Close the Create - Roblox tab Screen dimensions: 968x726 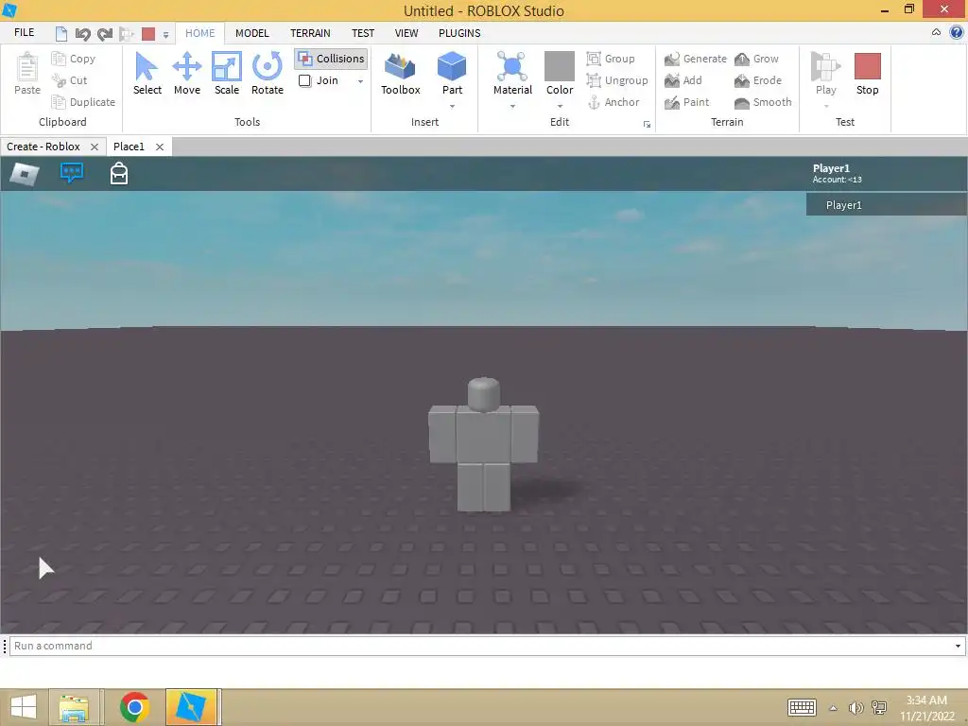tap(94, 147)
